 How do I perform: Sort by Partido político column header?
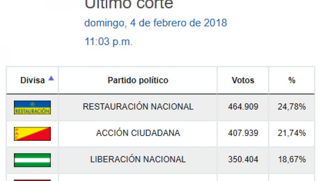(x=138, y=80)
